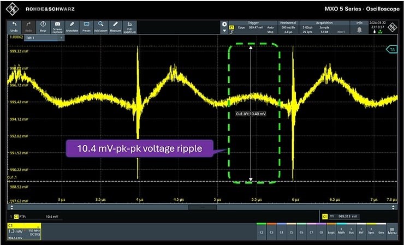Open the Preset icon
This screenshot has height=245, width=404.
(86, 27)
